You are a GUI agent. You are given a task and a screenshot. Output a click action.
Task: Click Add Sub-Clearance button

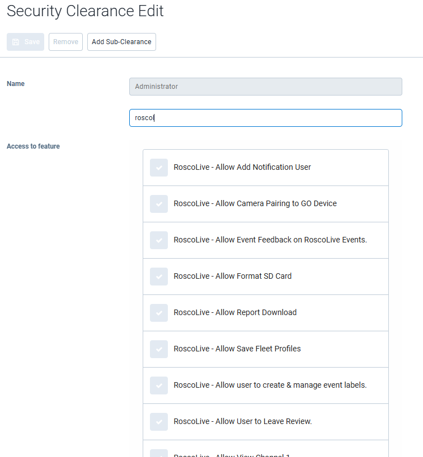pyautogui.click(x=121, y=42)
